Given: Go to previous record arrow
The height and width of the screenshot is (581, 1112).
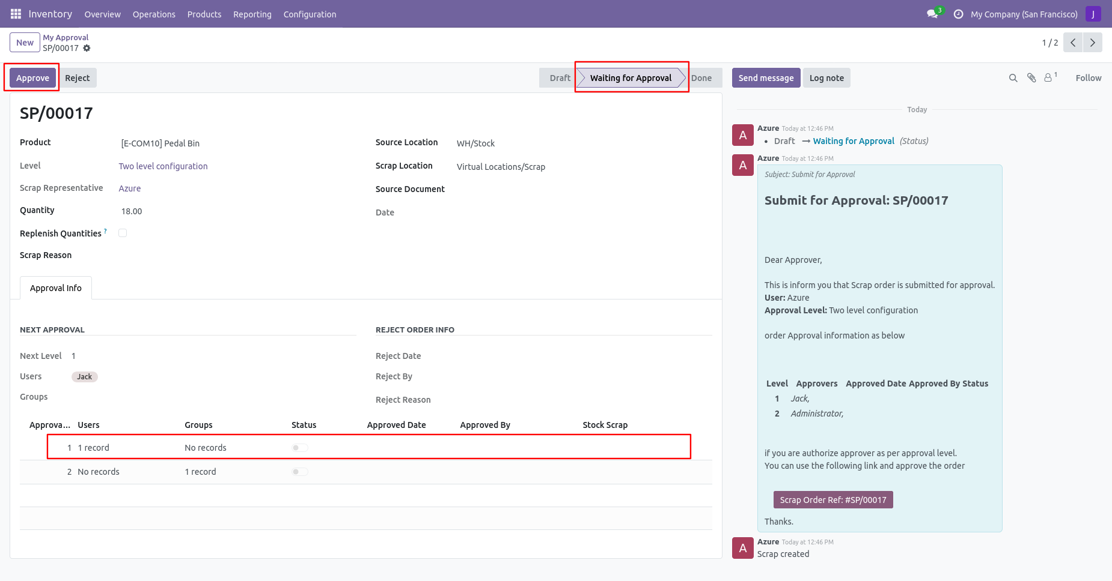Looking at the screenshot, I should click(1073, 43).
